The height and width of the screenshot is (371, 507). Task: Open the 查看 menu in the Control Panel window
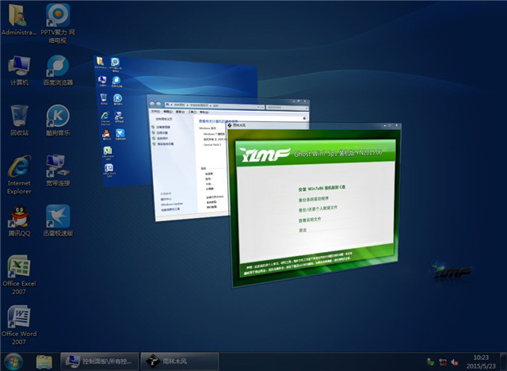pos(180,112)
